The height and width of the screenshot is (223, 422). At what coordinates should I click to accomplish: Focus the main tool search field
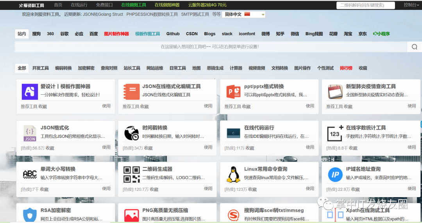[211, 47]
